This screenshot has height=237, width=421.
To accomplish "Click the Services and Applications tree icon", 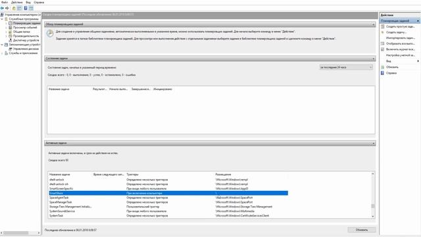I will point(6,53).
